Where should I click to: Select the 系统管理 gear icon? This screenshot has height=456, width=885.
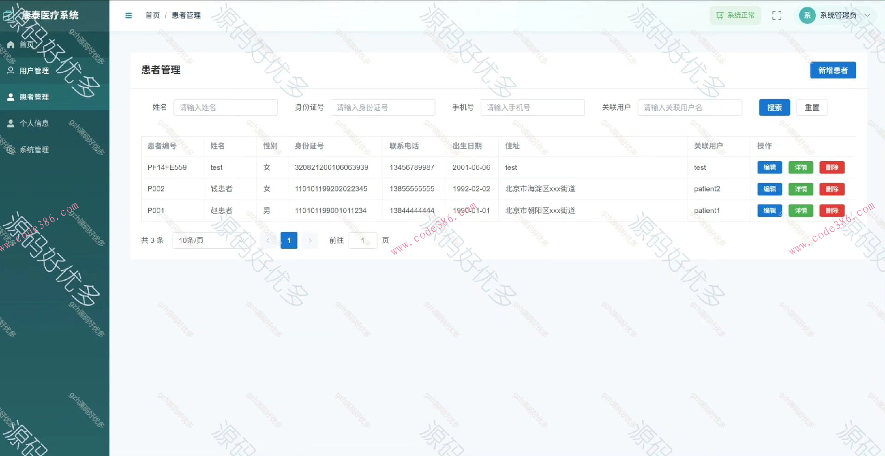coord(11,150)
